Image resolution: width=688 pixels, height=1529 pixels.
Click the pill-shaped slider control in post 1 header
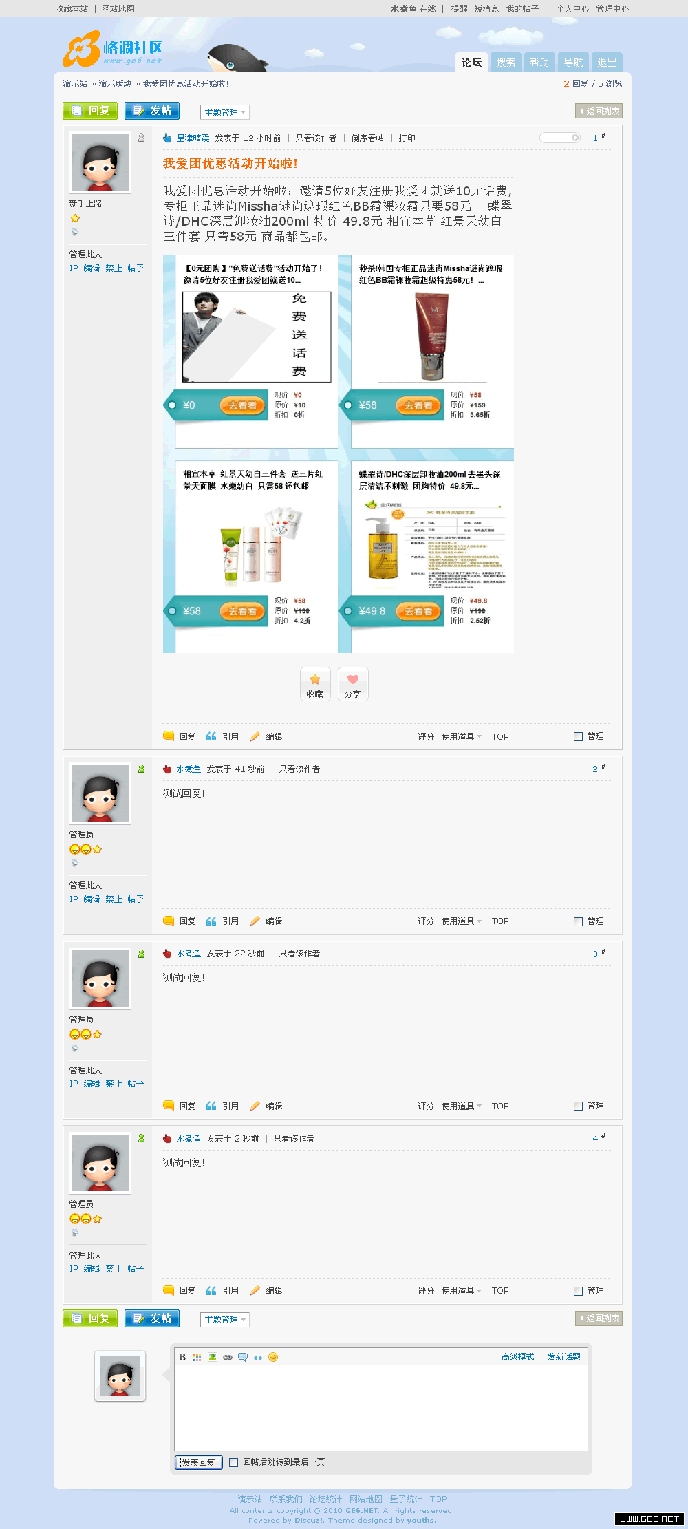point(560,138)
